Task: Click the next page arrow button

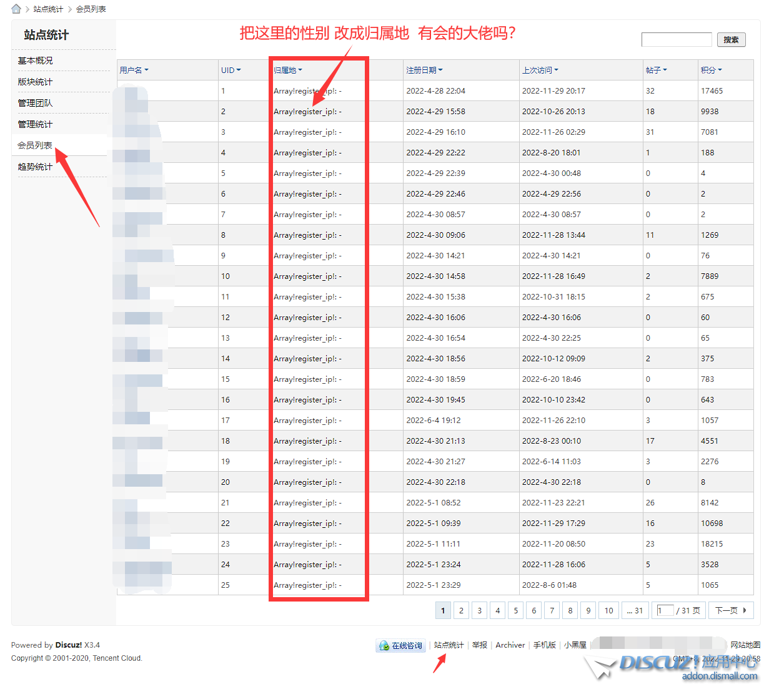Action: point(730,610)
